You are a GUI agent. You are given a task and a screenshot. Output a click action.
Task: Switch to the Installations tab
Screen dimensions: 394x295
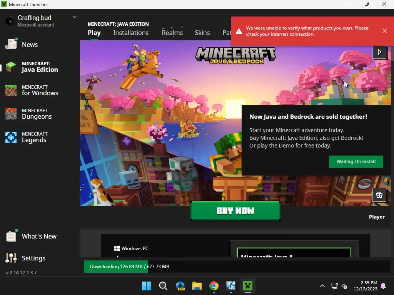click(x=131, y=33)
